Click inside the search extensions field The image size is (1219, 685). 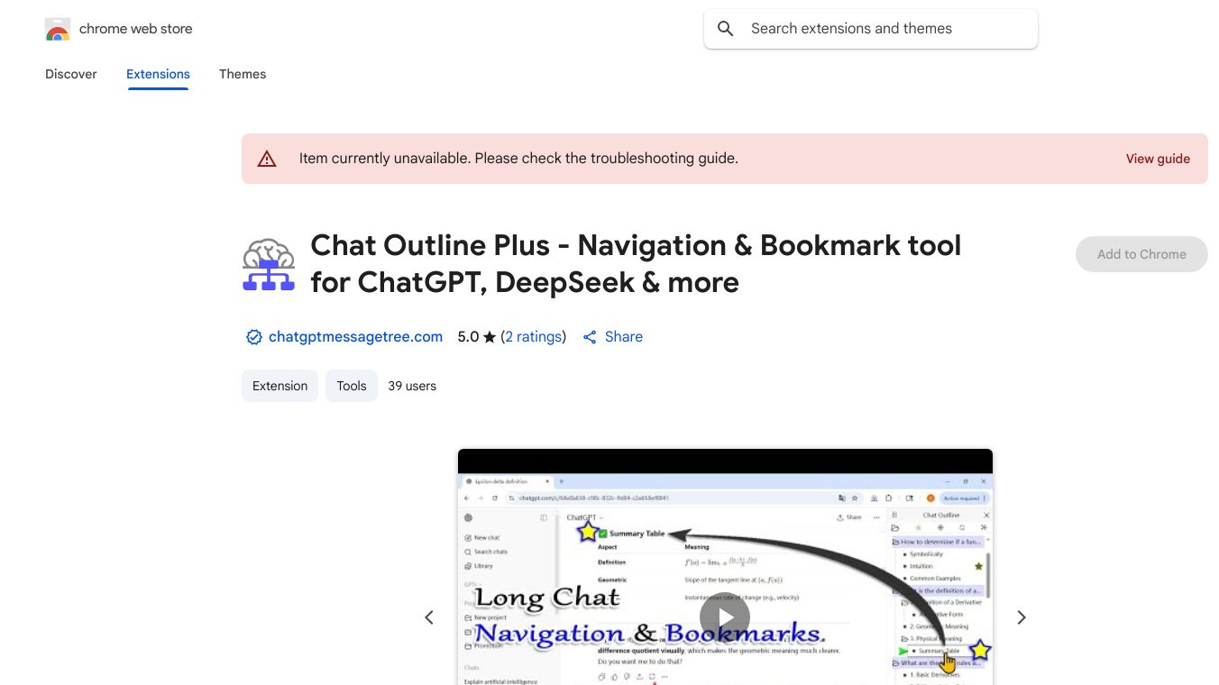(870, 28)
